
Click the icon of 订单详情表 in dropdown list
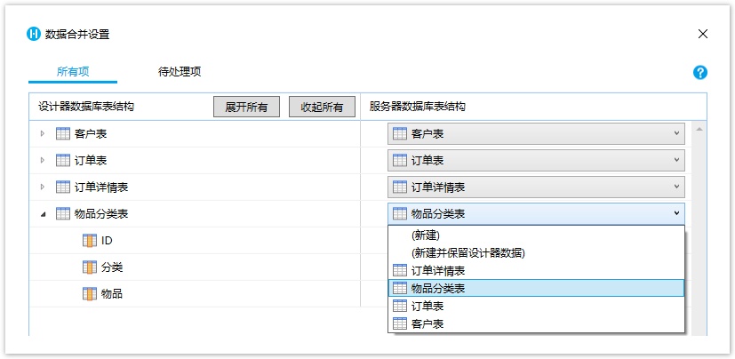point(400,270)
